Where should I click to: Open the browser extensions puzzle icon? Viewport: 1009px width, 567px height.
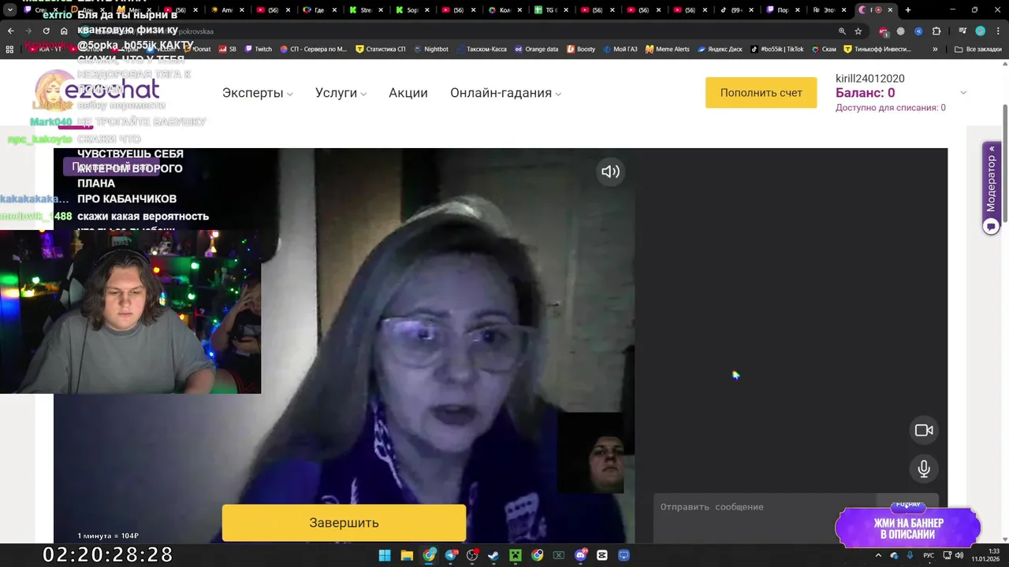pos(936,31)
